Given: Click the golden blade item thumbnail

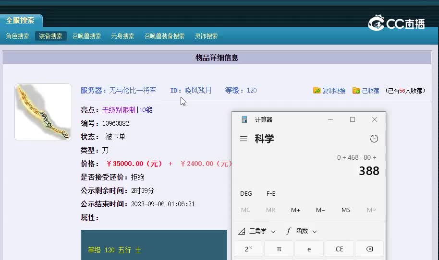Looking at the screenshot, I should pyautogui.click(x=43, y=112).
